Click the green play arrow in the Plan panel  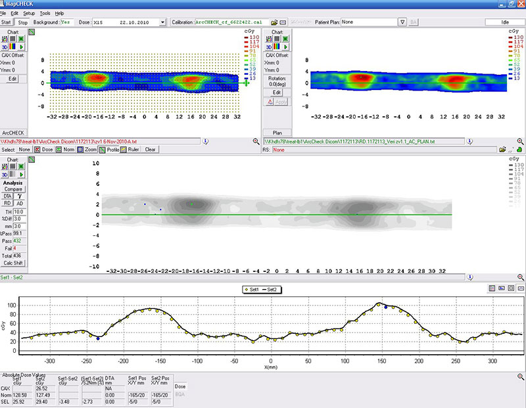[x=285, y=47]
